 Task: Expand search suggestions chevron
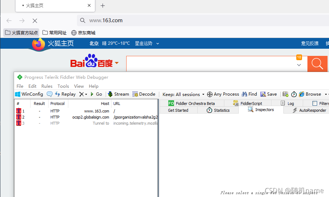pos(299,65)
